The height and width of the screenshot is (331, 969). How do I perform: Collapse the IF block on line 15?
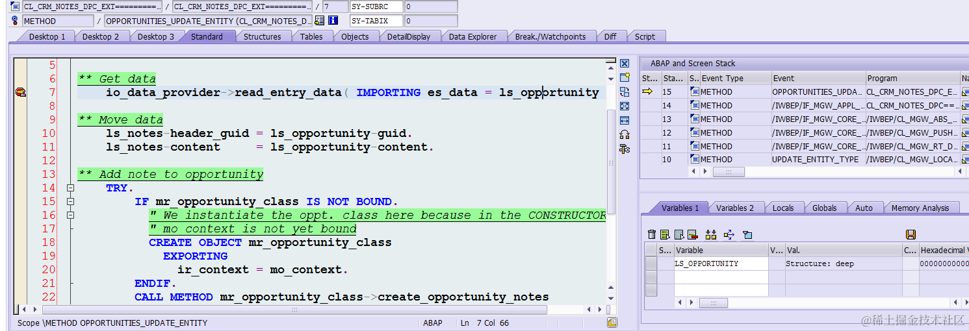pos(70,202)
